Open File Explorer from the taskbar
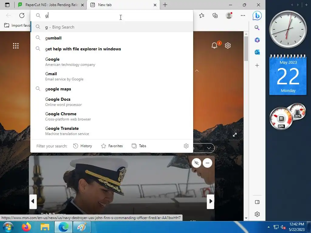The height and width of the screenshot is (233, 311). click(x=45, y=227)
